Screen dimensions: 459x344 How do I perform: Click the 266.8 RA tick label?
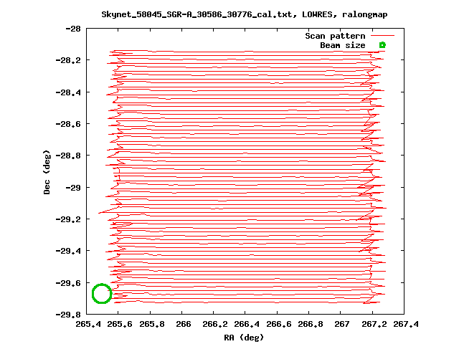point(311,324)
